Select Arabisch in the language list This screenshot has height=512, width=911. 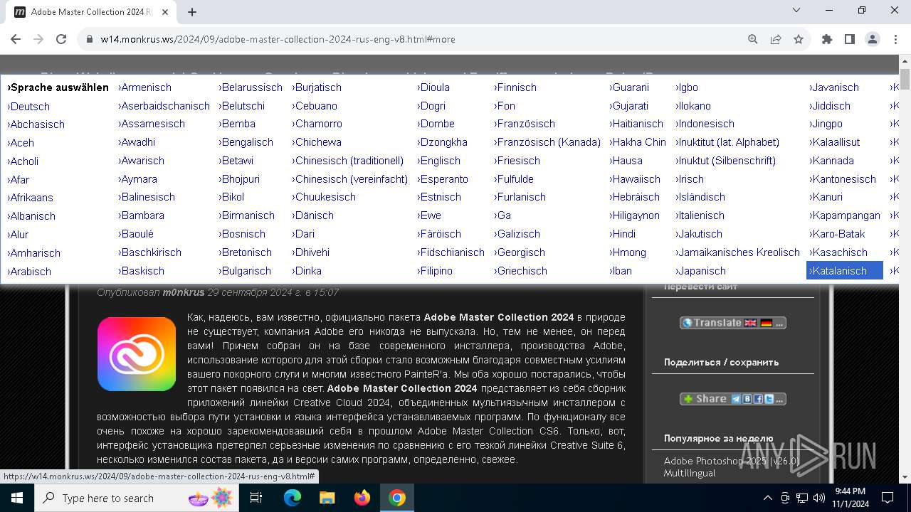coord(28,272)
